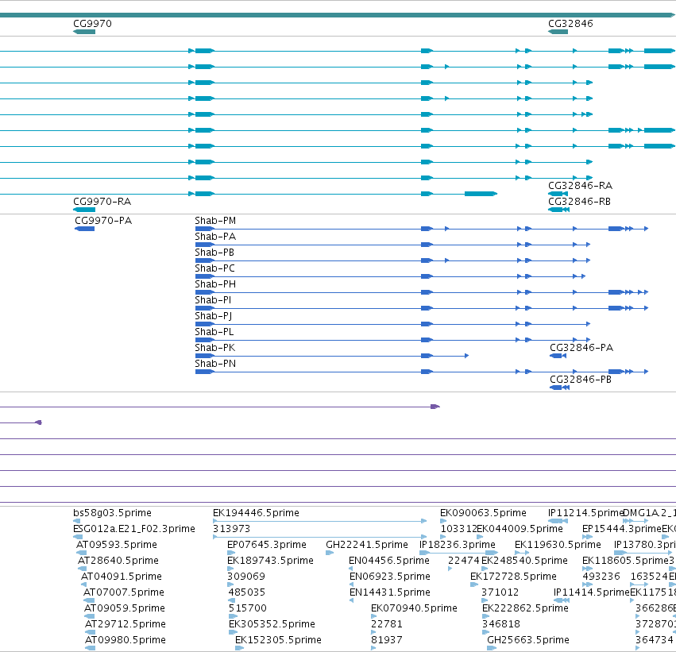Click the CG32846-RB transcript label

(x=579, y=202)
